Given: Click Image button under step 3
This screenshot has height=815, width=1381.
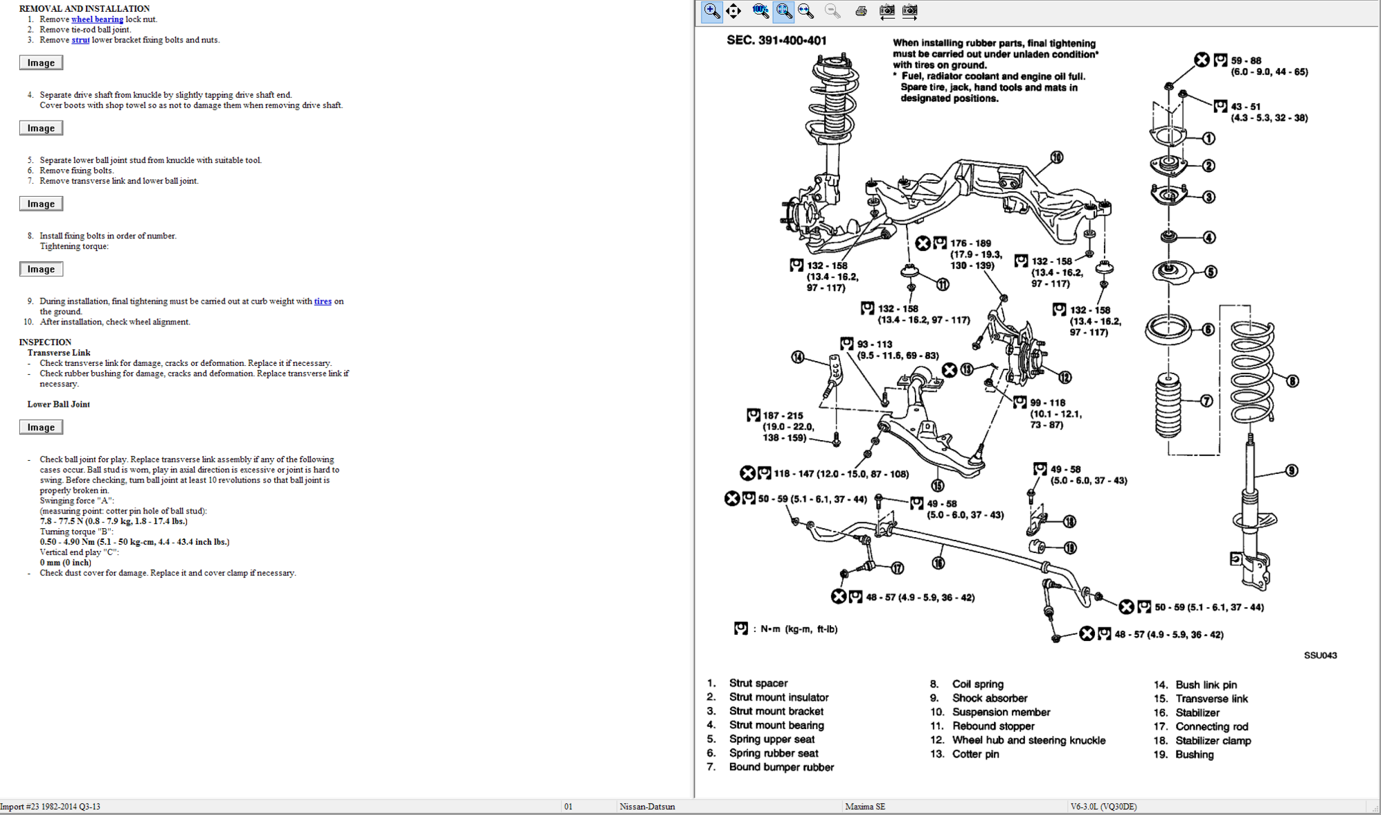Looking at the screenshot, I should 41,63.
